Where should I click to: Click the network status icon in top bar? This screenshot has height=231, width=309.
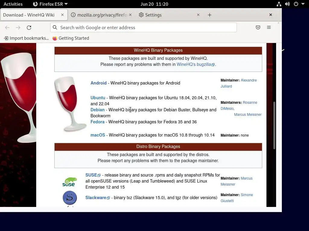click(x=279, y=4)
